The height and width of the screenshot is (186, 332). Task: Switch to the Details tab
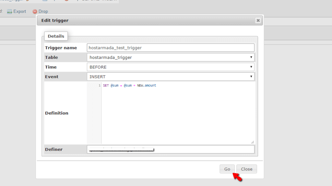(56, 36)
